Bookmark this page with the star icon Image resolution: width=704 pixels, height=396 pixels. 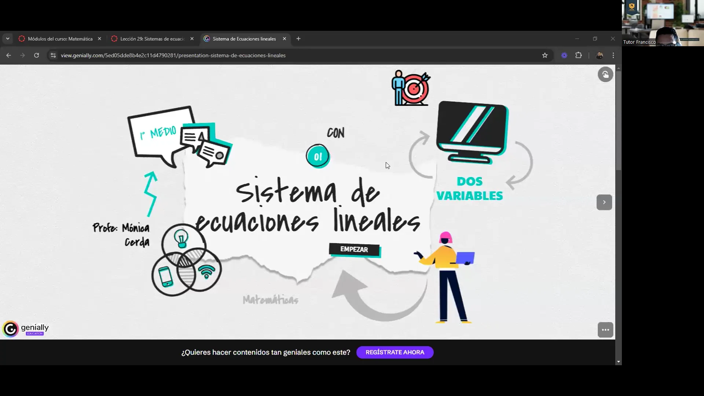(545, 55)
